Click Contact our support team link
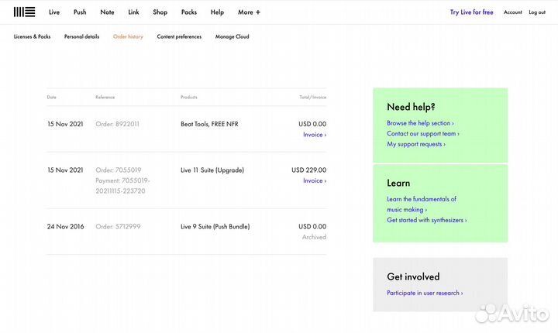 [x=422, y=133]
